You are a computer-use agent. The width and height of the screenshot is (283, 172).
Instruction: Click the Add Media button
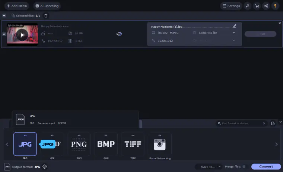click(x=17, y=6)
